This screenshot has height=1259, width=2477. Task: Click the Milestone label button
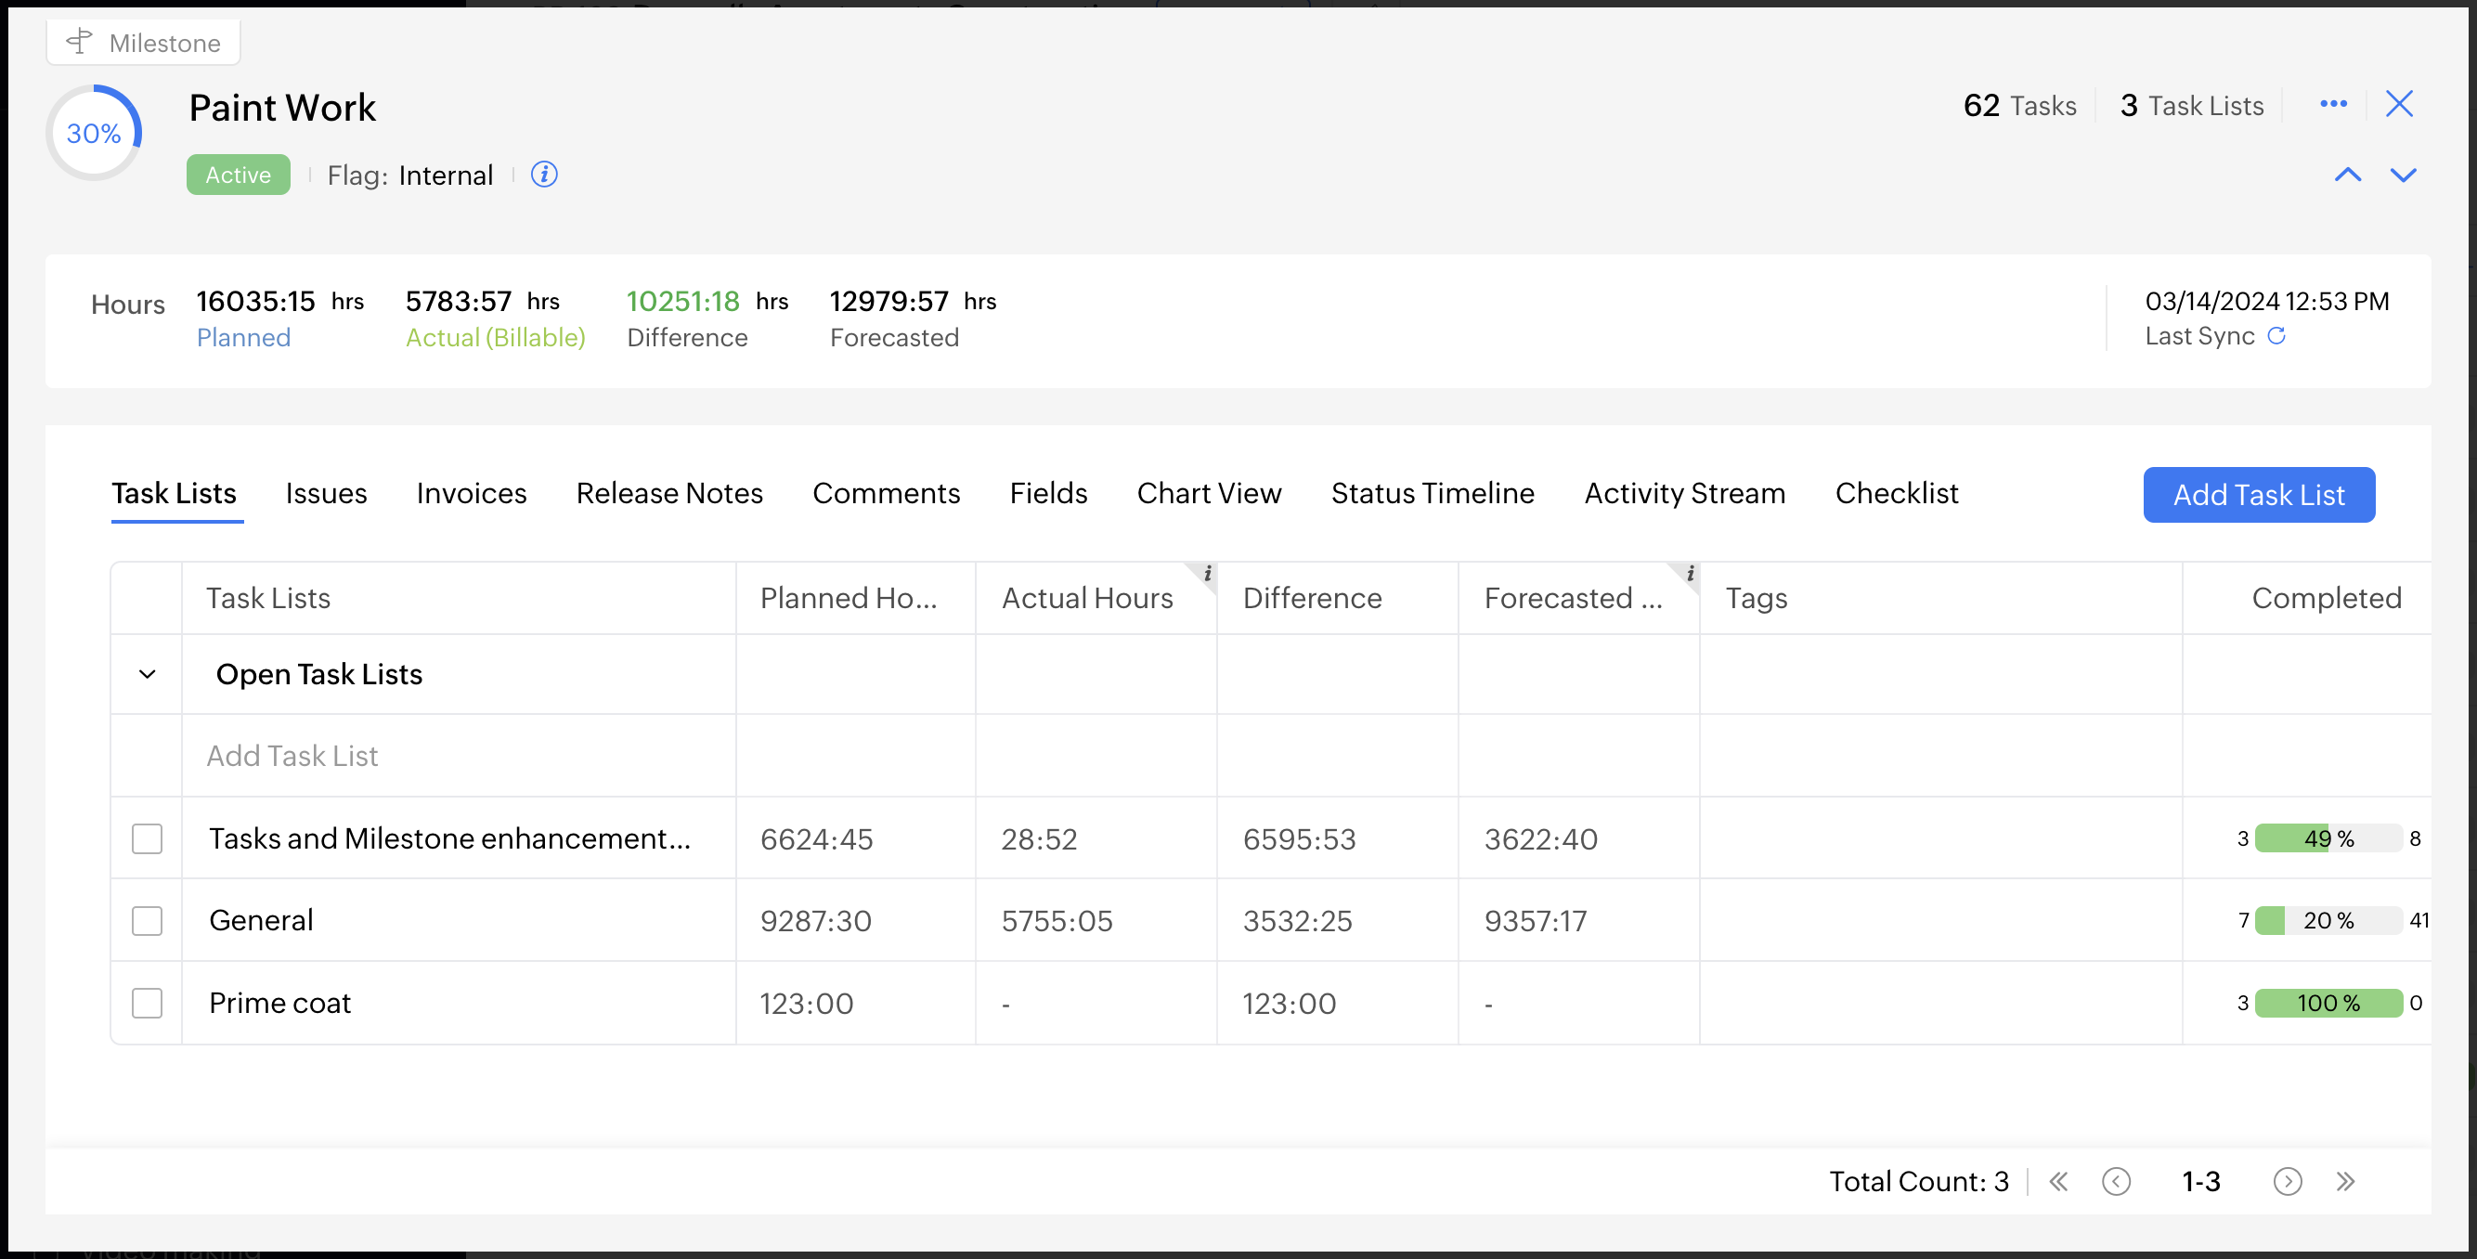[143, 43]
